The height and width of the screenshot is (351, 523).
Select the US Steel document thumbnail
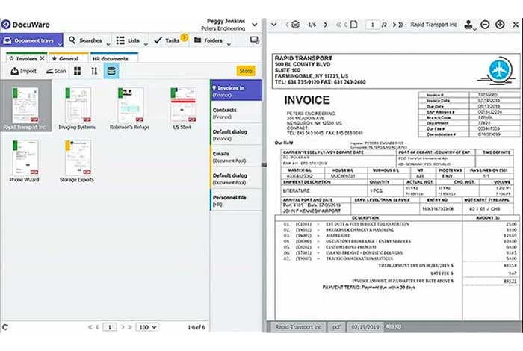point(182,108)
